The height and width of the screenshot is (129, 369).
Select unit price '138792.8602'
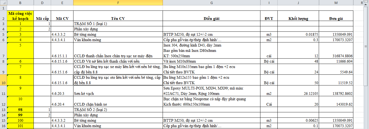click(x=336, y=91)
